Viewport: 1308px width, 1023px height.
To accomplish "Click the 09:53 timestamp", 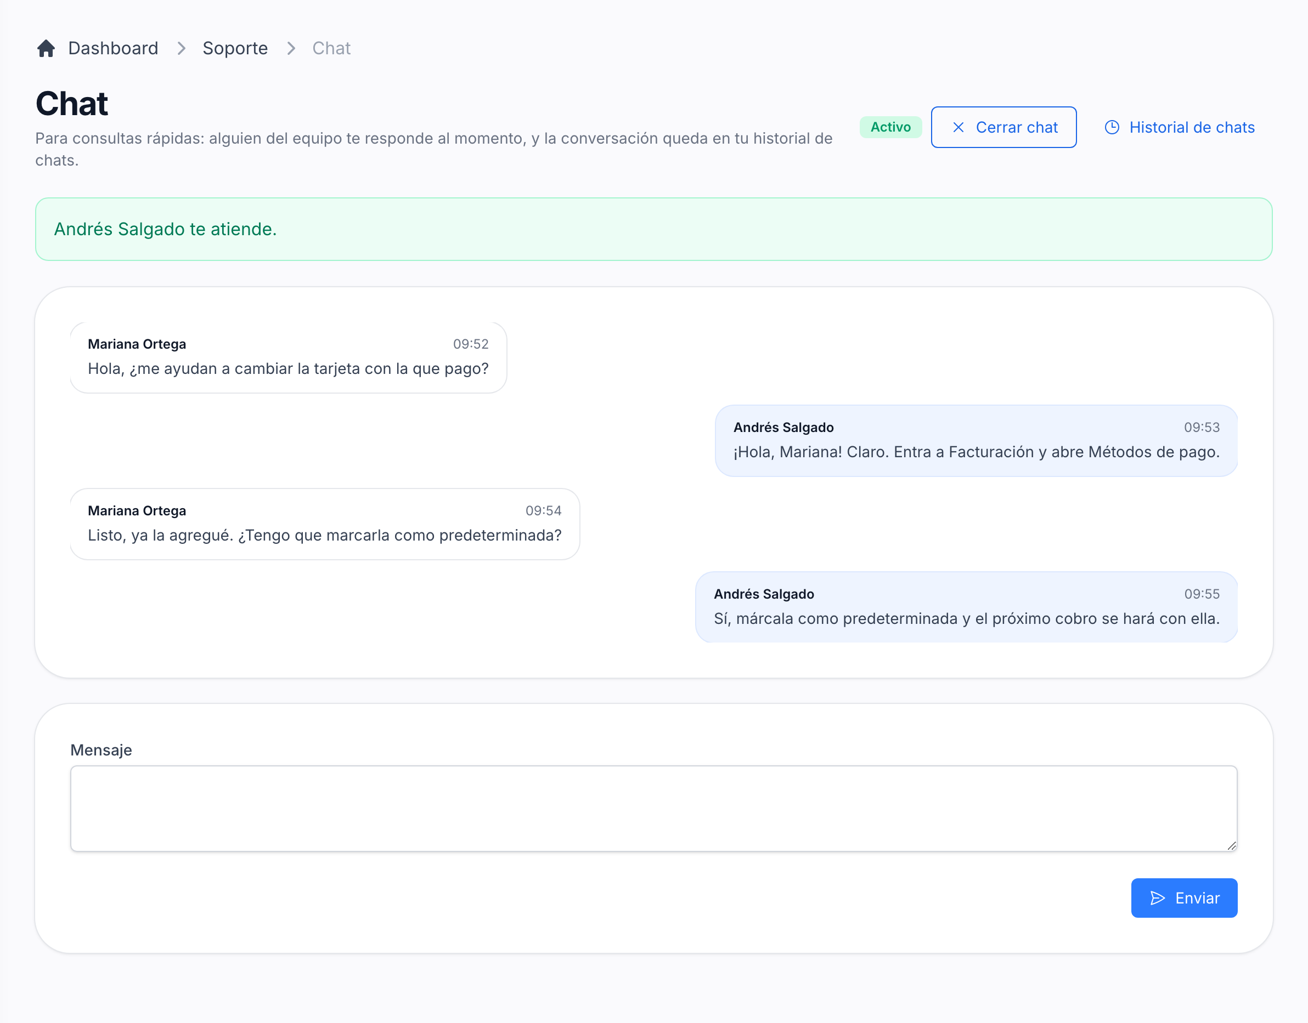I will [1202, 427].
